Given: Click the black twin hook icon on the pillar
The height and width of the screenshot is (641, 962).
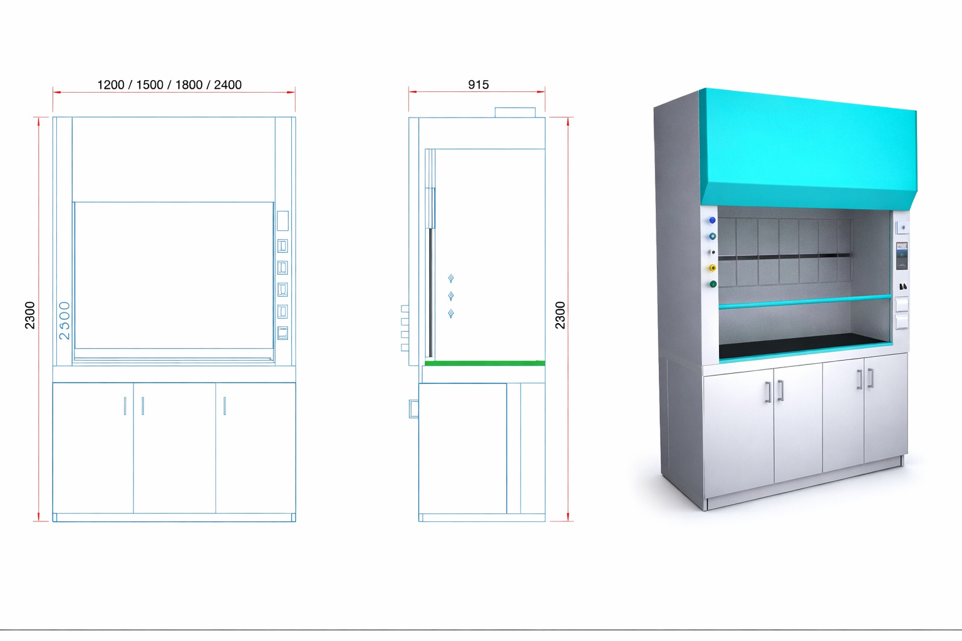Looking at the screenshot, I should point(904,285).
